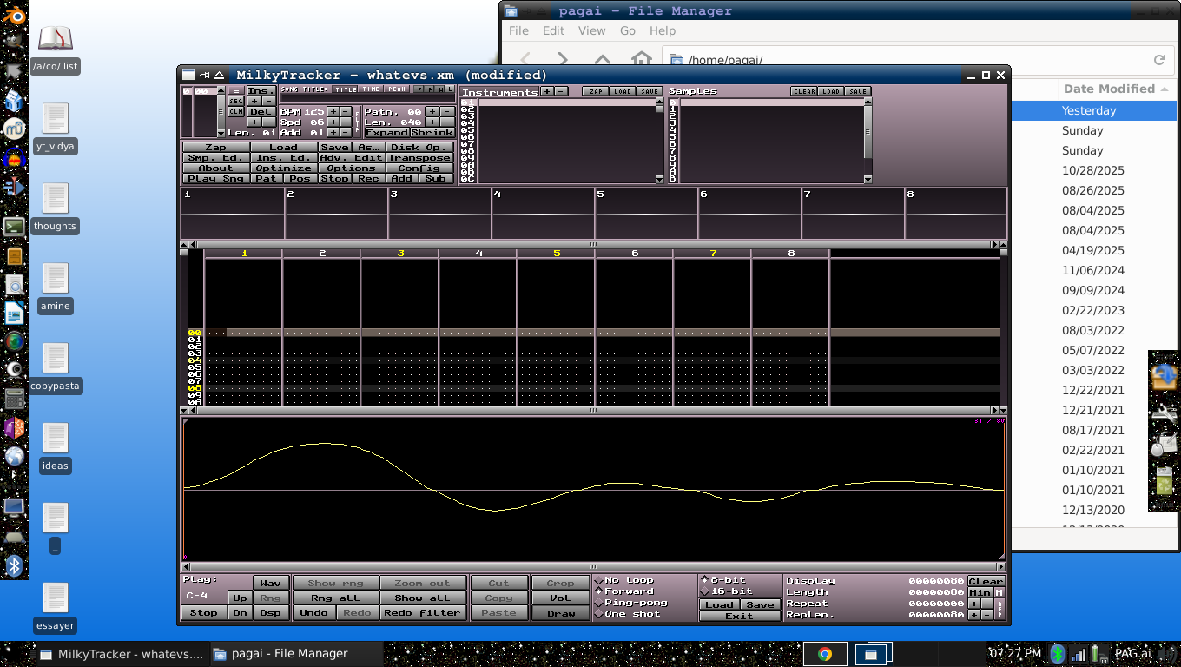Select the One shot option

[x=629, y=614]
